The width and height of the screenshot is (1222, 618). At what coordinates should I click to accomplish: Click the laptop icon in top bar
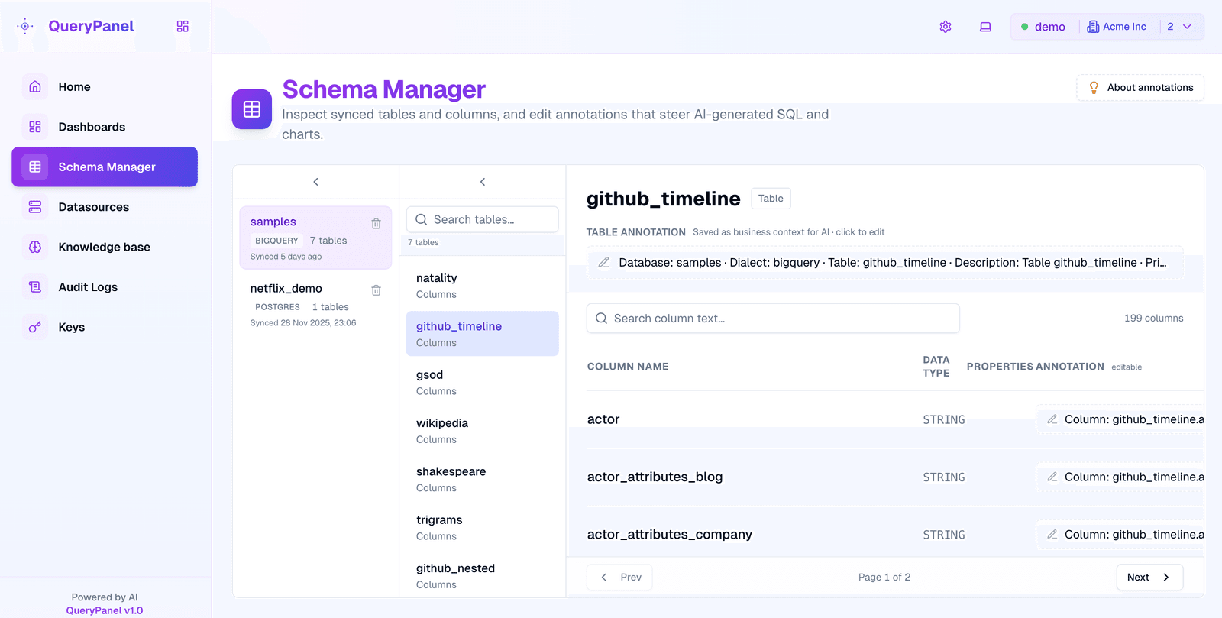click(985, 27)
